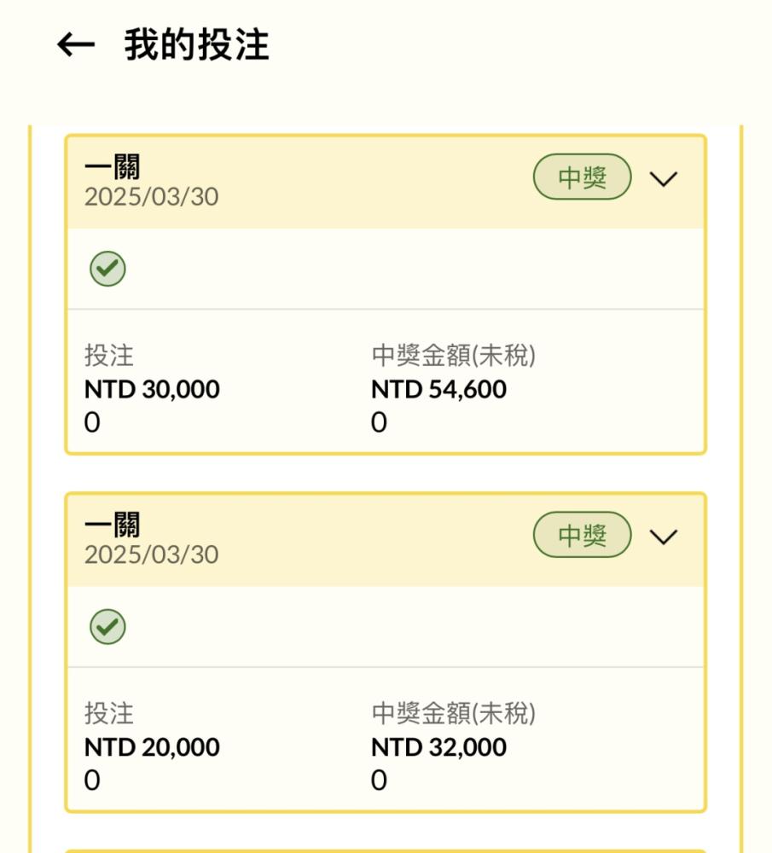772x853 pixels.
Task: Expand the NTD 20,000 bet card chevron
Action: (664, 537)
